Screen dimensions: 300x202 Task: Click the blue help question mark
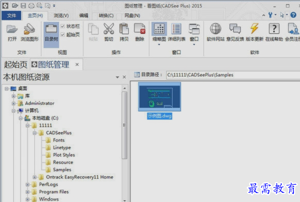coord(293,15)
